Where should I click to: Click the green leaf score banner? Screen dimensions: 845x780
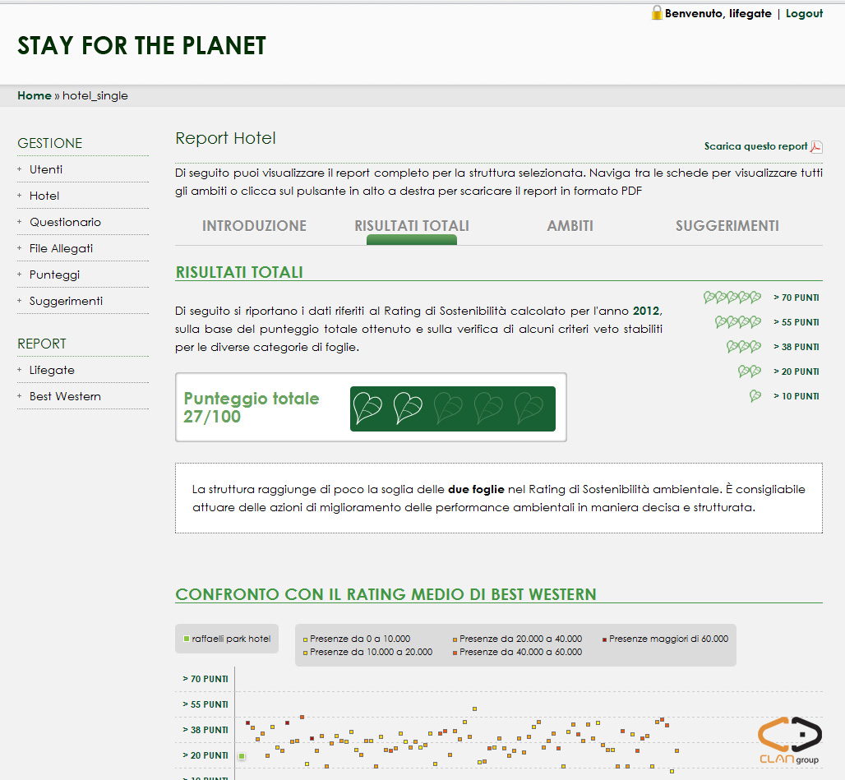pyautogui.click(x=453, y=408)
